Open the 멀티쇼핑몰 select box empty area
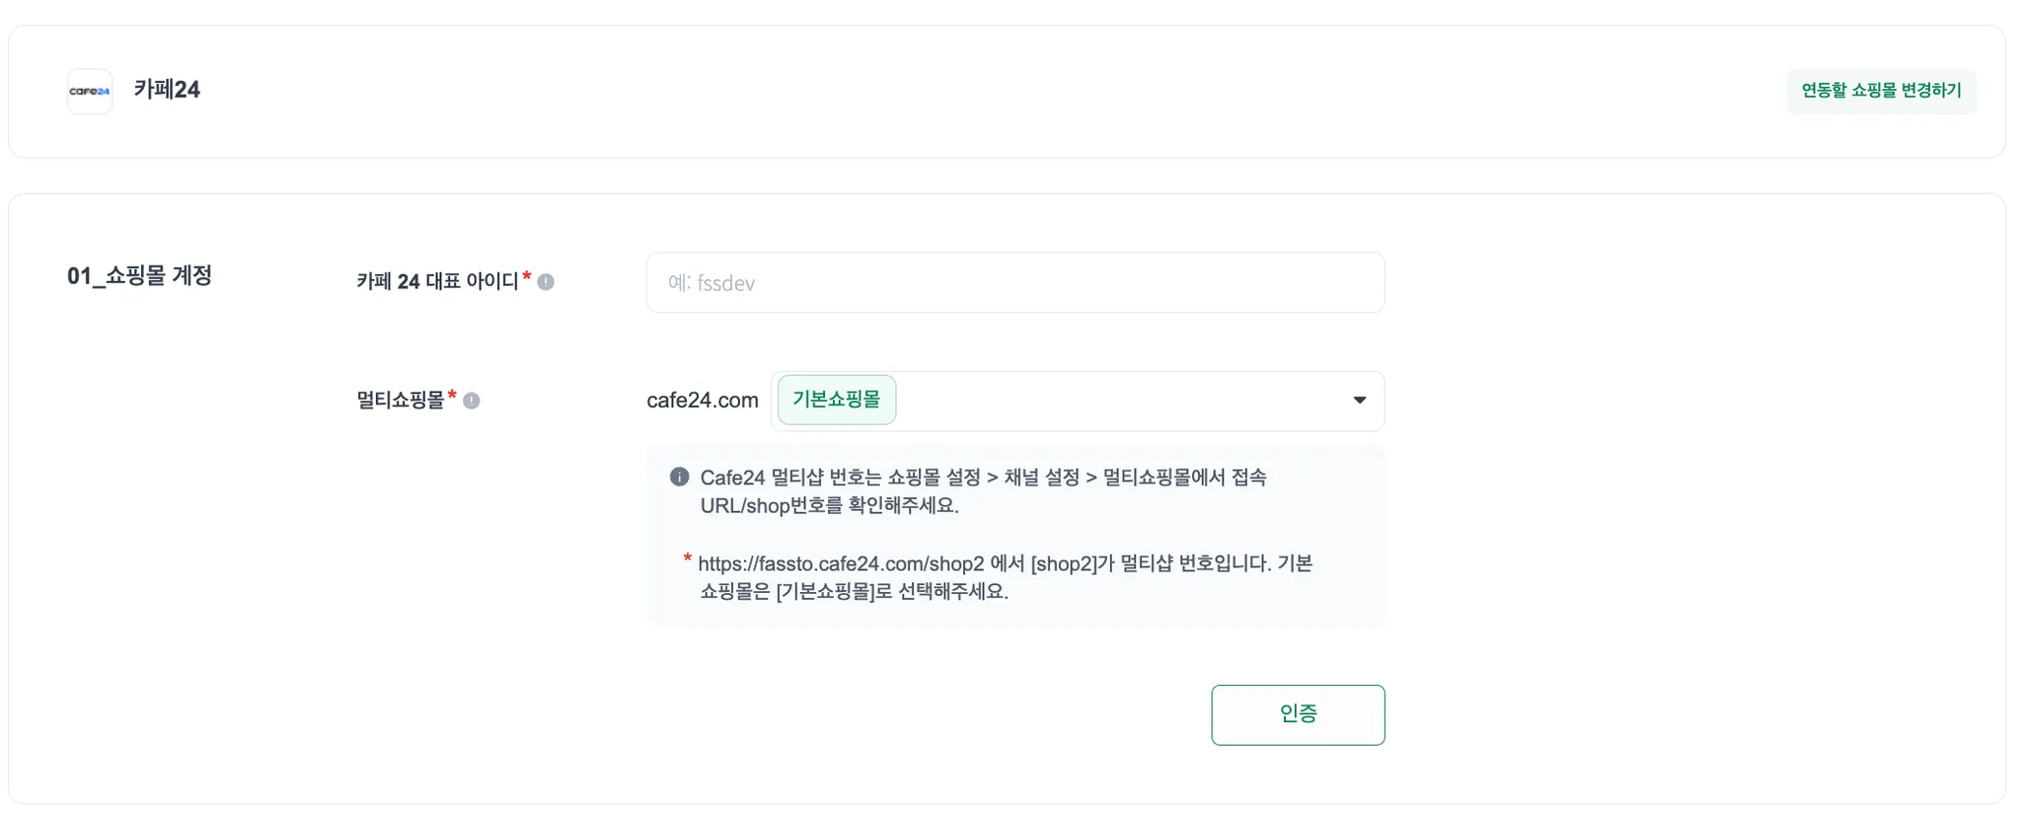 [1115, 401]
